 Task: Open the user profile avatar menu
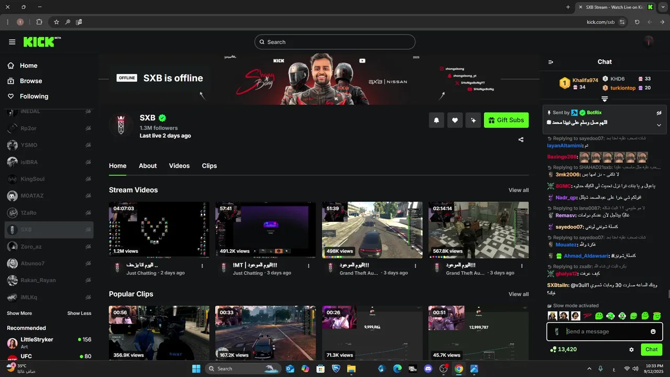(x=649, y=41)
